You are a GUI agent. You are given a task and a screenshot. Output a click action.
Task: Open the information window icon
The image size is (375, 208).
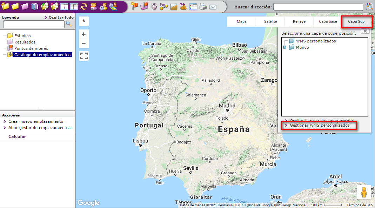point(64,6)
